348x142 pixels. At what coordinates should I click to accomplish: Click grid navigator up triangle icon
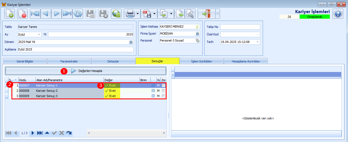pyautogui.click(x=47, y=133)
